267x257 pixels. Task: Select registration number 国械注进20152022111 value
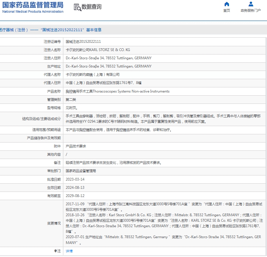(83, 41)
